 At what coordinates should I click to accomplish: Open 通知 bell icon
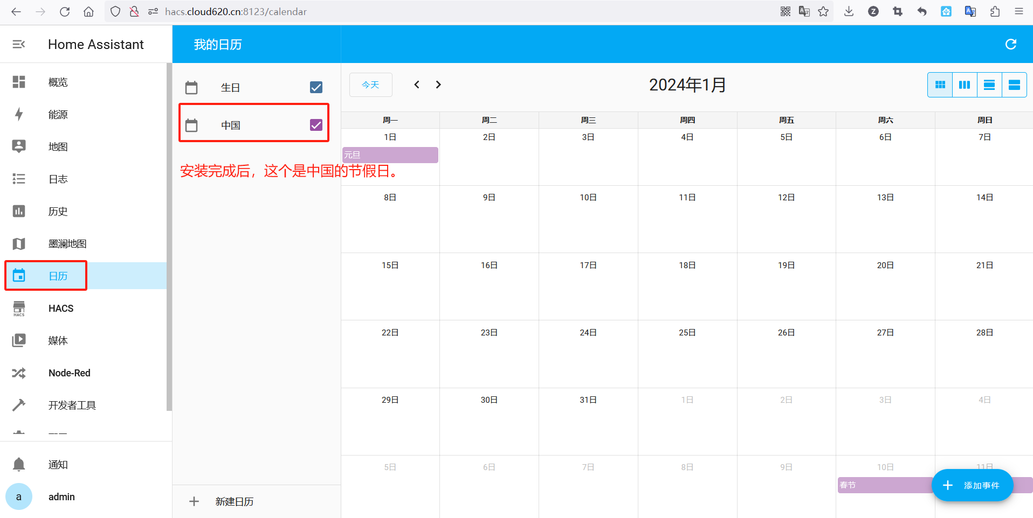19,464
